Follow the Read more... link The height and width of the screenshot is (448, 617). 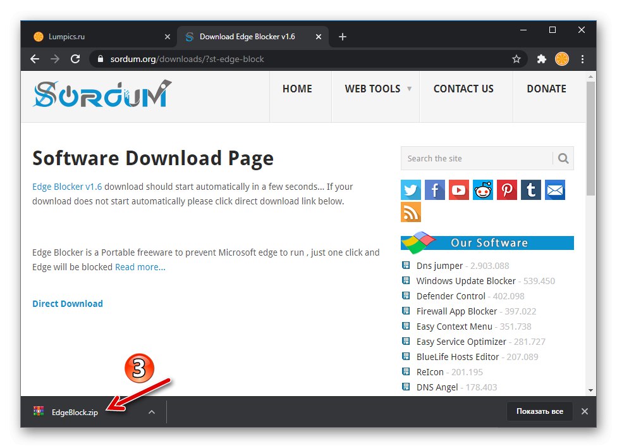[x=140, y=267]
